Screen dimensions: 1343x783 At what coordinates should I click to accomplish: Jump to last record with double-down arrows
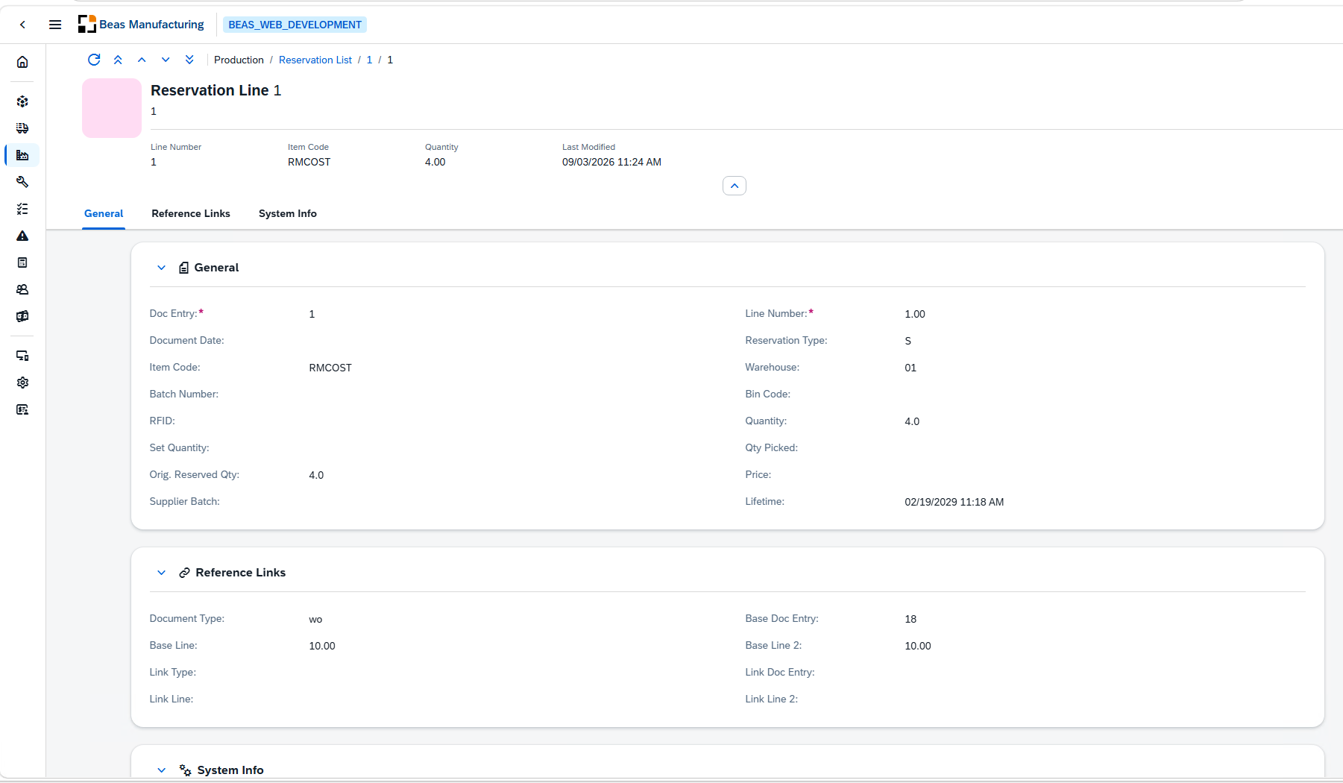pyautogui.click(x=189, y=60)
